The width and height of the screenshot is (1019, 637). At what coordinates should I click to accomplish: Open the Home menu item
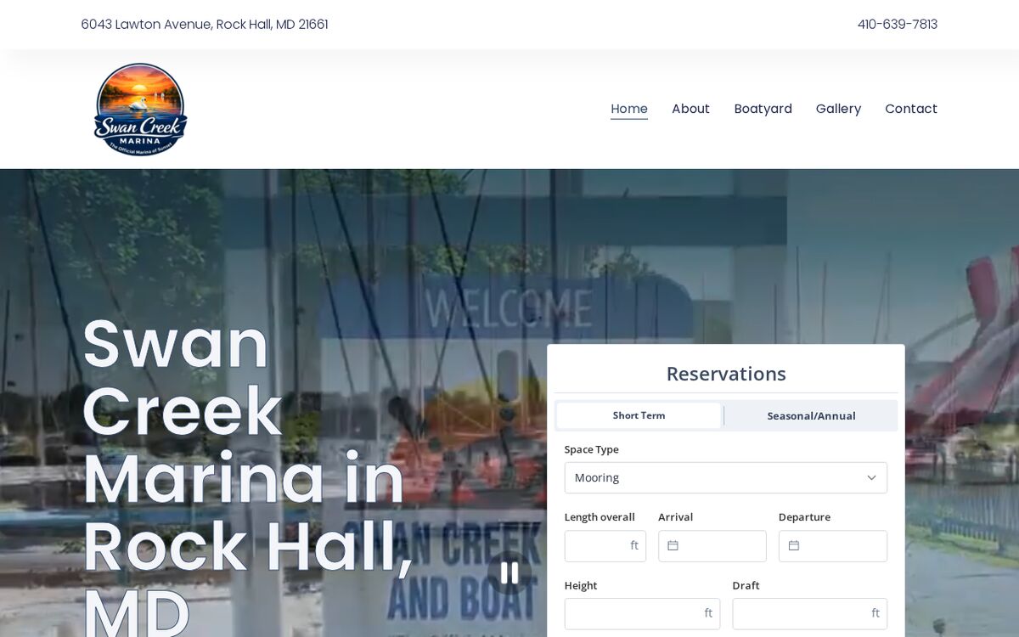[629, 109]
